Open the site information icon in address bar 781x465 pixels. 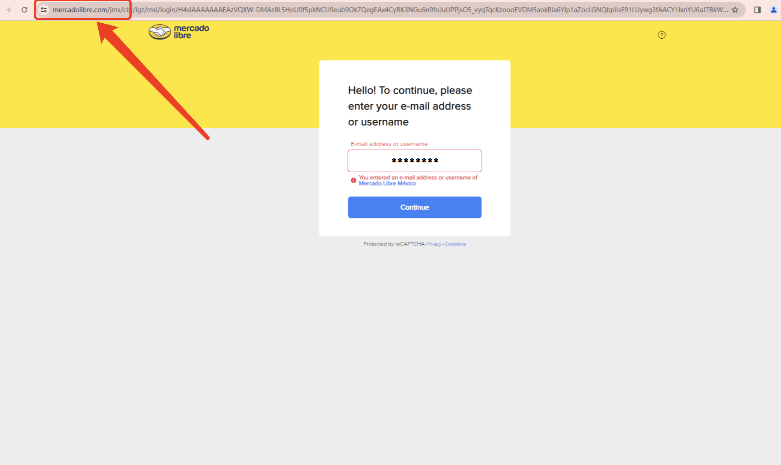44,10
